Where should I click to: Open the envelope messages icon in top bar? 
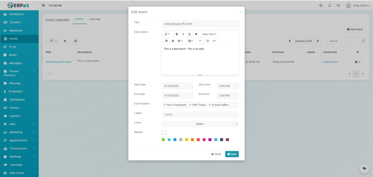[338, 5]
